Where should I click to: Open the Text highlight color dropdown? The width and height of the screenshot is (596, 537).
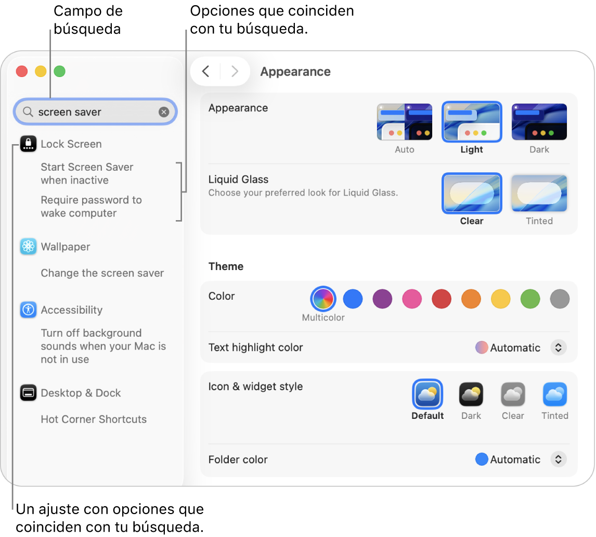click(x=558, y=348)
